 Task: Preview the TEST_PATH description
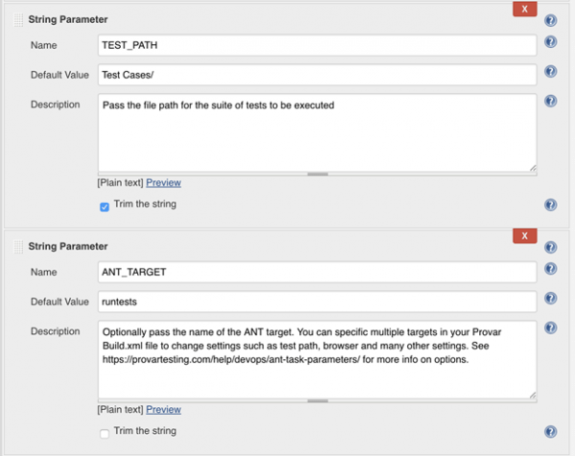click(164, 183)
